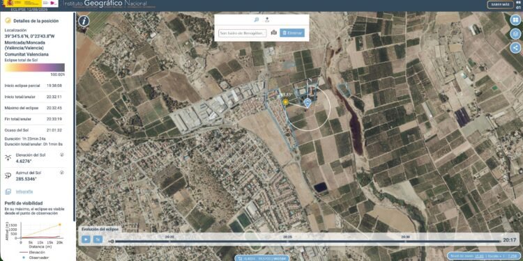Click the sun azimuth icon
This screenshot has height=261, width=523.
(x=8, y=175)
